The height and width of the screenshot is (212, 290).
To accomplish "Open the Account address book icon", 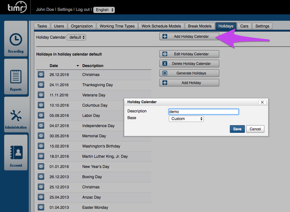I will 16,153.
